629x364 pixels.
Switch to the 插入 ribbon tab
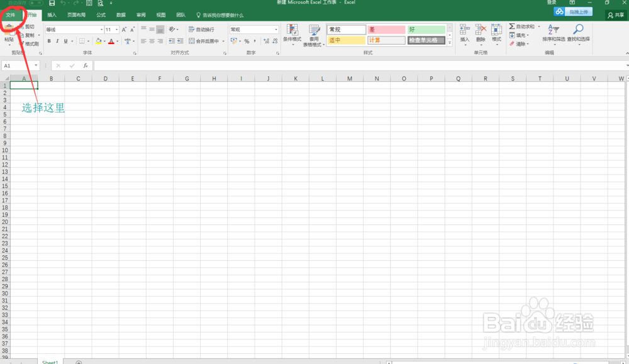click(x=51, y=14)
